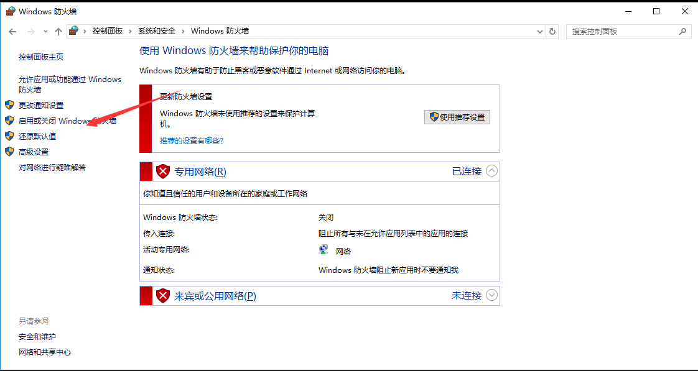Click the 你知道且信任的用户和设备所在的家庭或工作网络 description
This screenshot has height=371, width=698.
[x=225, y=193]
